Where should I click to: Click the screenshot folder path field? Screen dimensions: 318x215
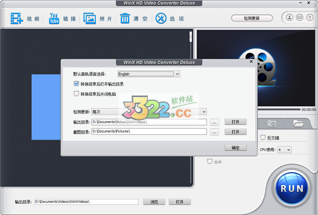click(x=149, y=132)
